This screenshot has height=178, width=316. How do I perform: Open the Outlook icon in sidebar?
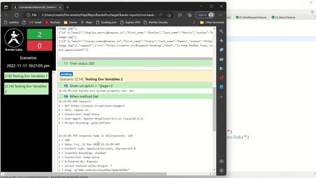tap(221, 87)
